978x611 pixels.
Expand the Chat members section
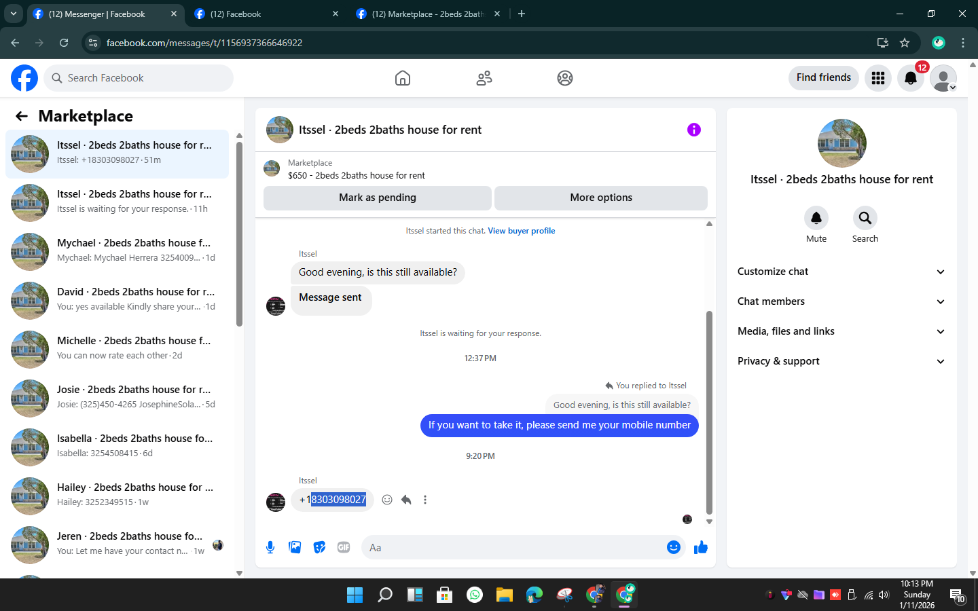pyautogui.click(x=841, y=301)
